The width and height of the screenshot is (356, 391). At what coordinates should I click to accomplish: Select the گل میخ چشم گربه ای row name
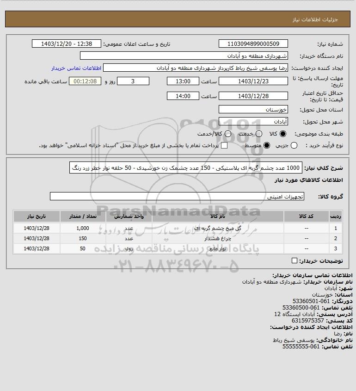218,228
